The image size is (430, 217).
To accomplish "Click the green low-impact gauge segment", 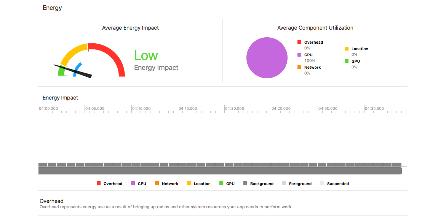I will (x=61, y=71).
